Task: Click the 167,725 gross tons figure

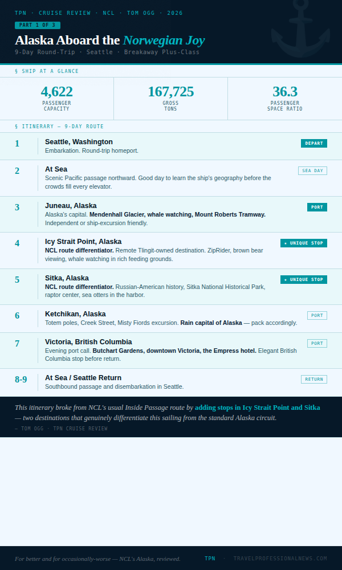Action: 170,92
